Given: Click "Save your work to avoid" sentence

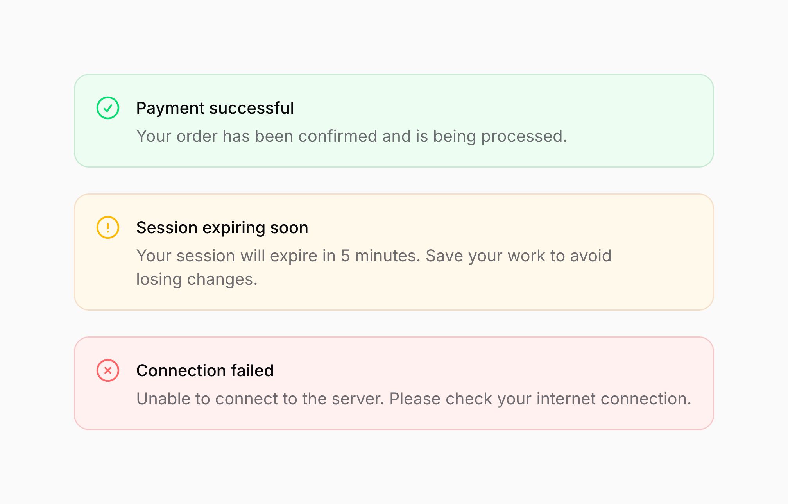Looking at the screenshot, I should tap(518, 256).
